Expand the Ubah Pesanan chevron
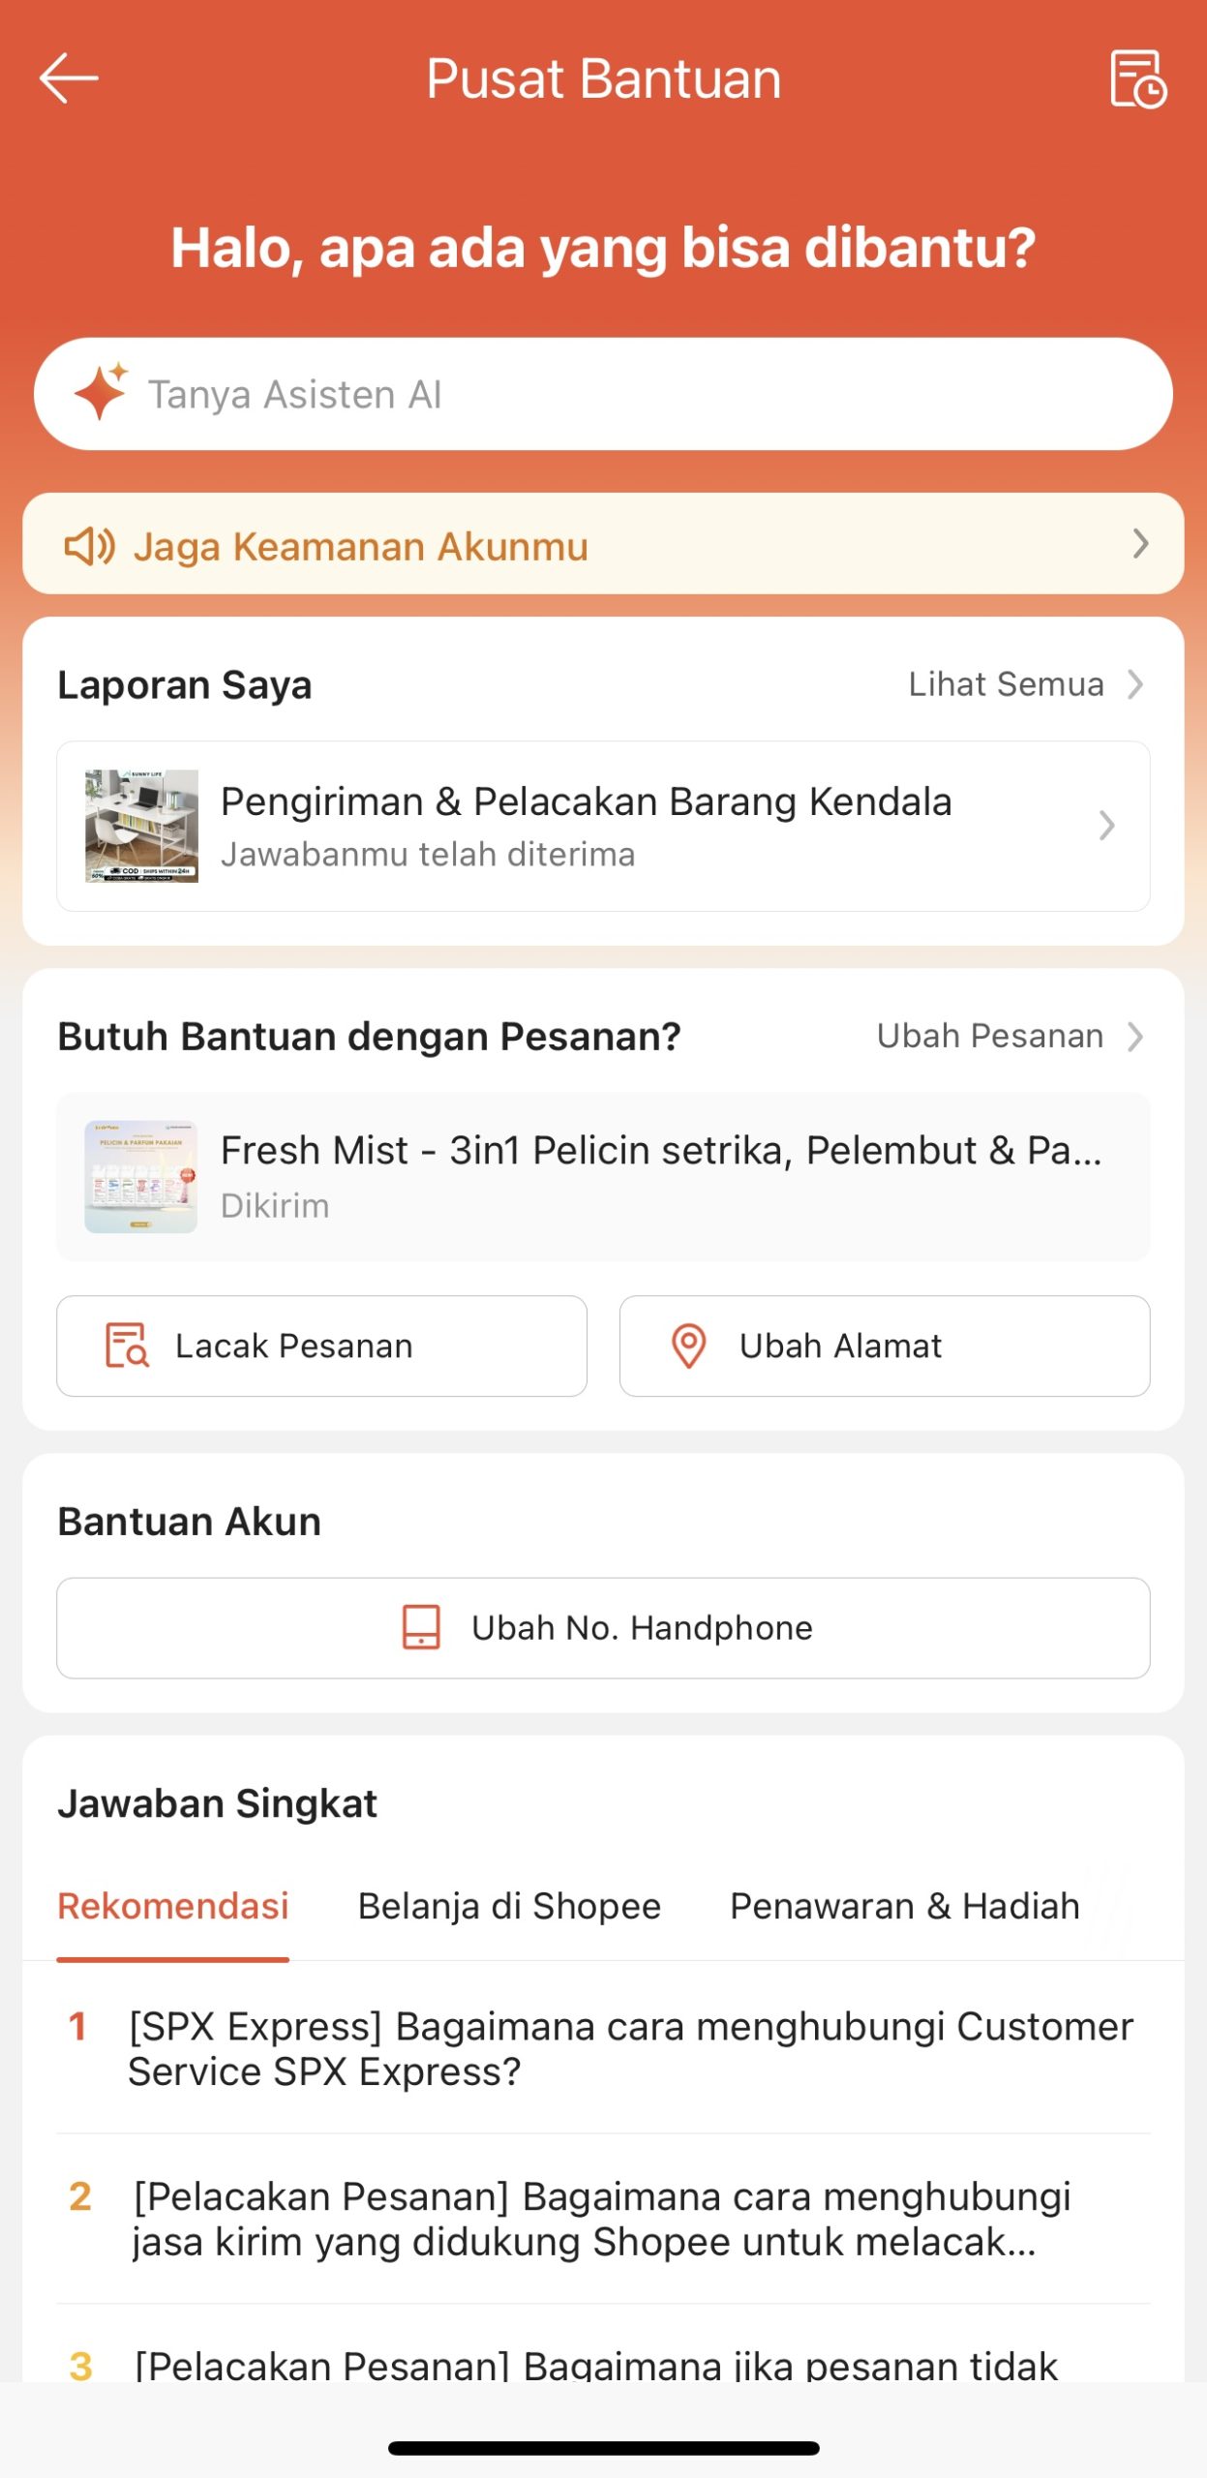 (1135, 1037)
